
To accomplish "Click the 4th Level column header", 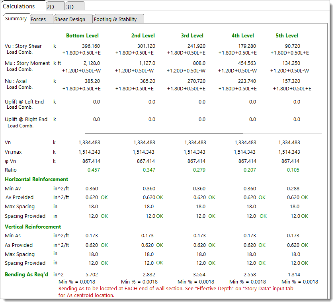I will (x=242, y=35).
